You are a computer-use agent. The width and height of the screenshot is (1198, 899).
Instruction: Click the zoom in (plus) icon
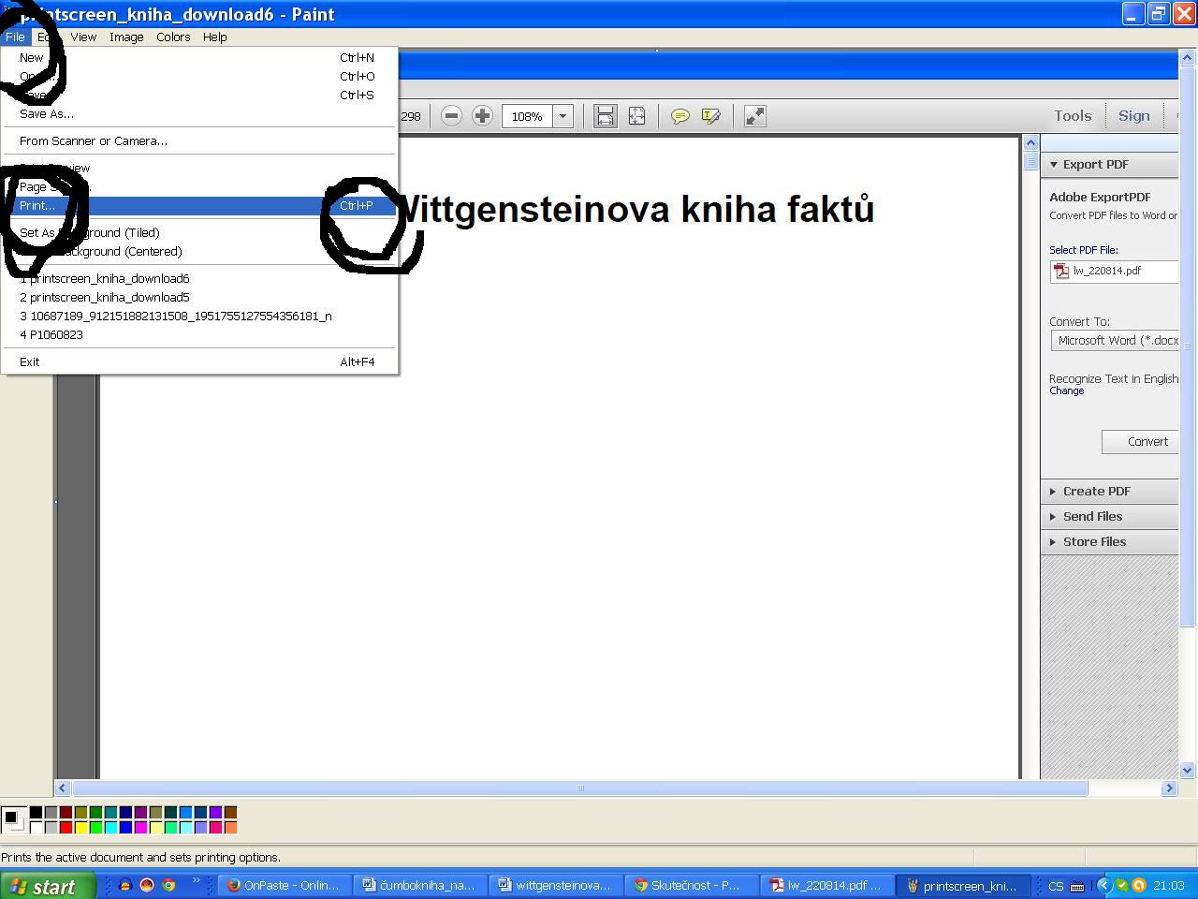[x=482, y=115]
